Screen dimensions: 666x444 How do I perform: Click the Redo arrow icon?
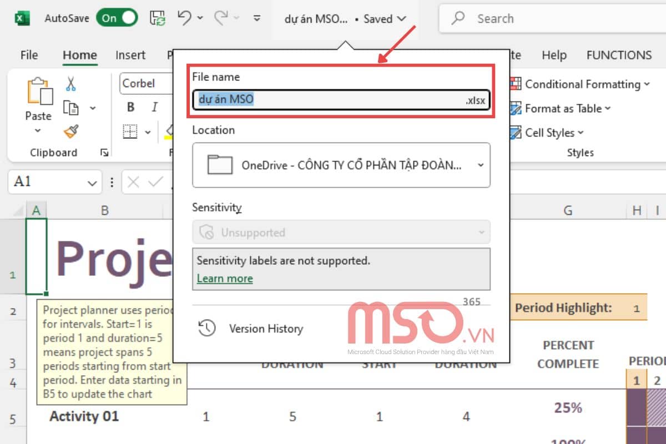point(221,18)
